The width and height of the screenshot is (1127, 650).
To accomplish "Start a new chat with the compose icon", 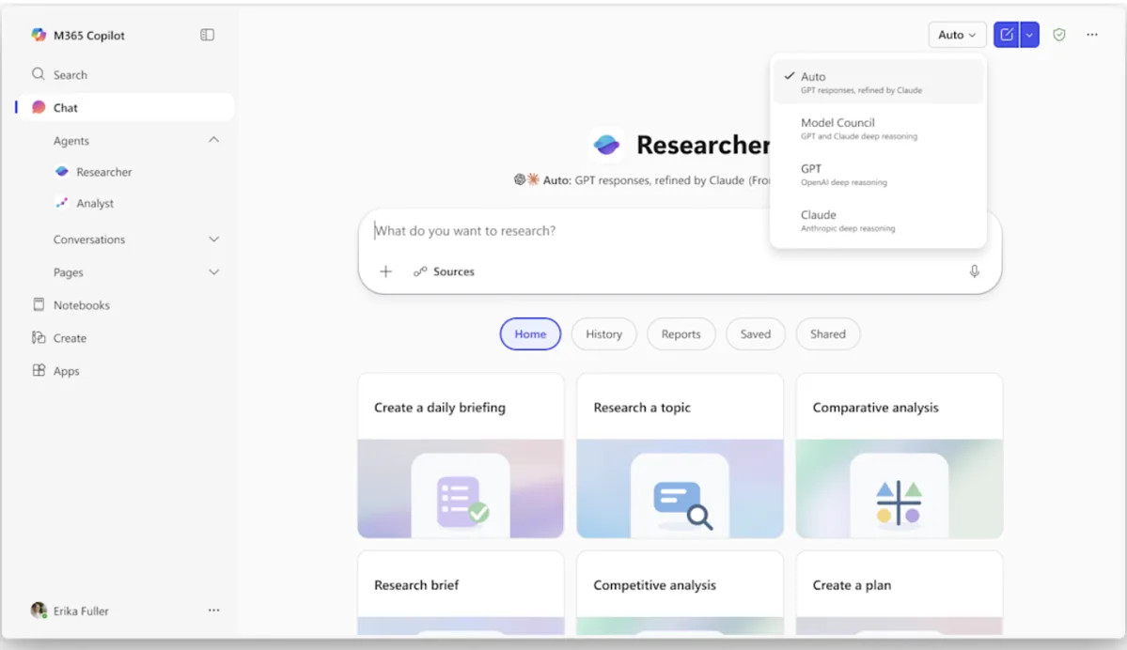I will click(1006, 34).
